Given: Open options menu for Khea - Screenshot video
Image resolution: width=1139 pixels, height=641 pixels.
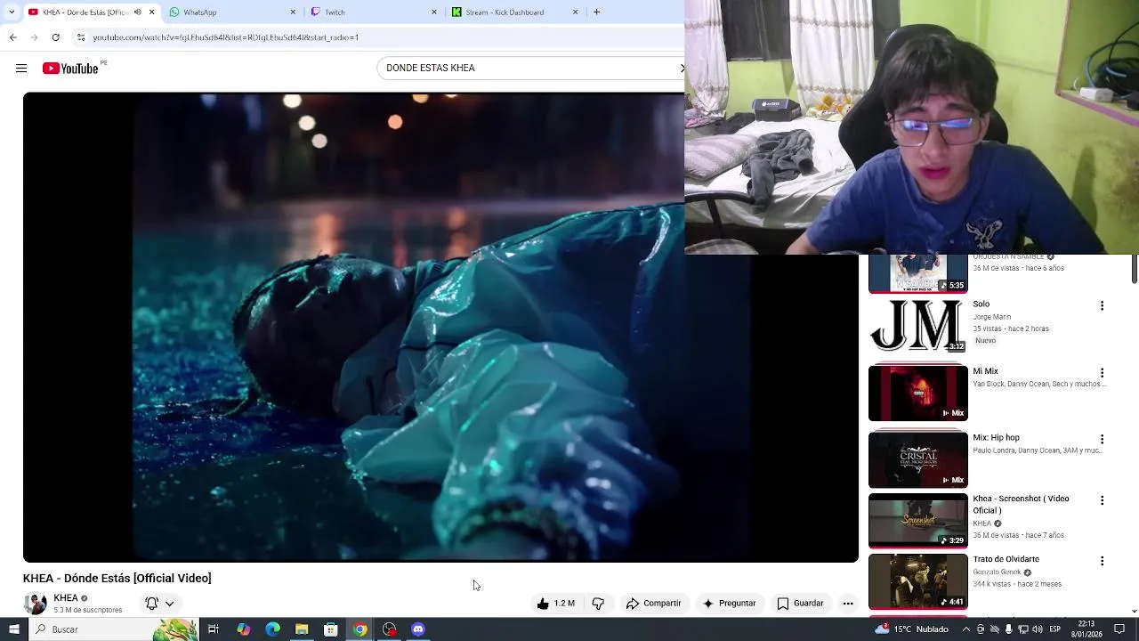Looking at the screenshot, I should coord(1102,500).
